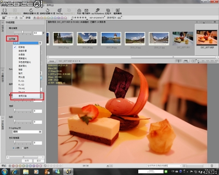Select thumbnail DSC_0077.JPG
Viewport: 219px width, 175px height.
(183, 39)
